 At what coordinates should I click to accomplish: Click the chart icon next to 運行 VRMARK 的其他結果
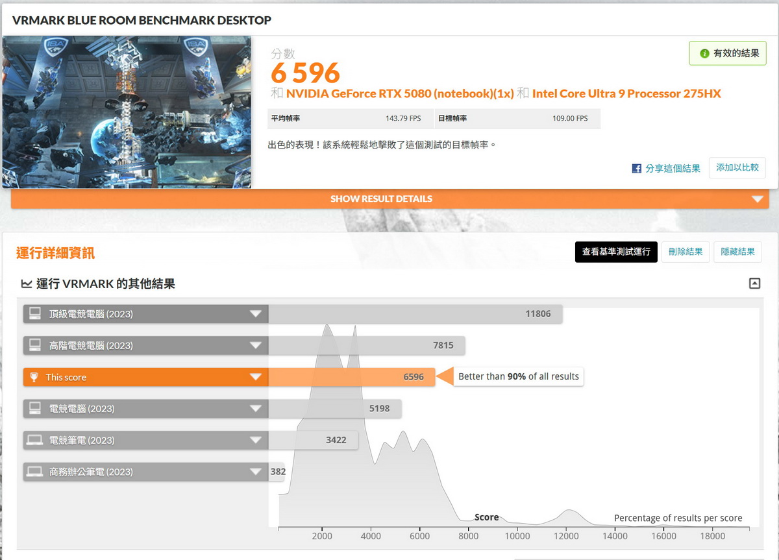click(x=27, y=284)
